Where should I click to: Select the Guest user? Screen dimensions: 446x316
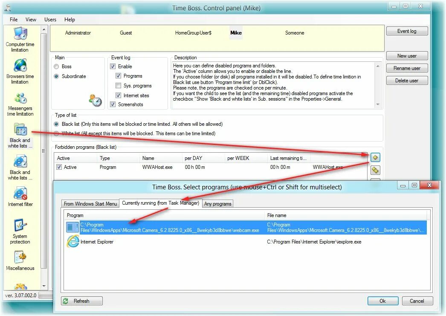pos(126,33)
